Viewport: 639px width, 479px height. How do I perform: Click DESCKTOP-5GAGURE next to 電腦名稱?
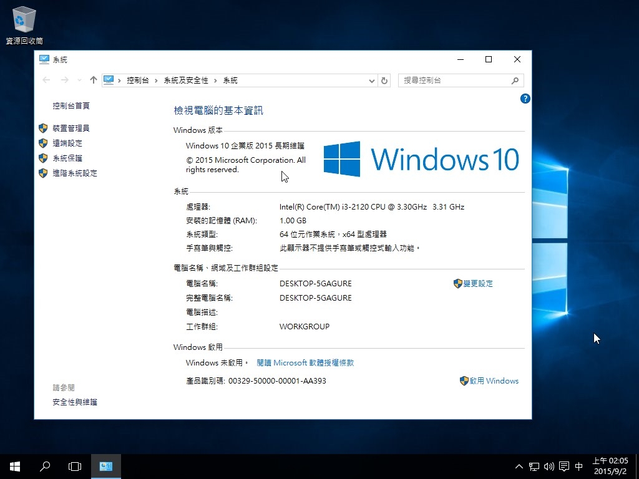click(315, 284)
